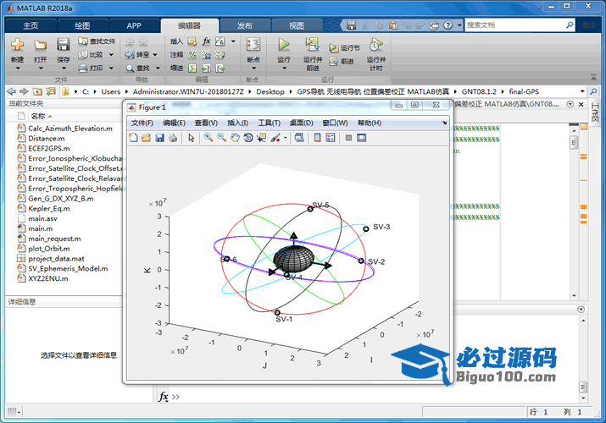606x423 pixels.
Task: Click 运行并前进 (Run and Advance) icon
Action: click(312, 44)
